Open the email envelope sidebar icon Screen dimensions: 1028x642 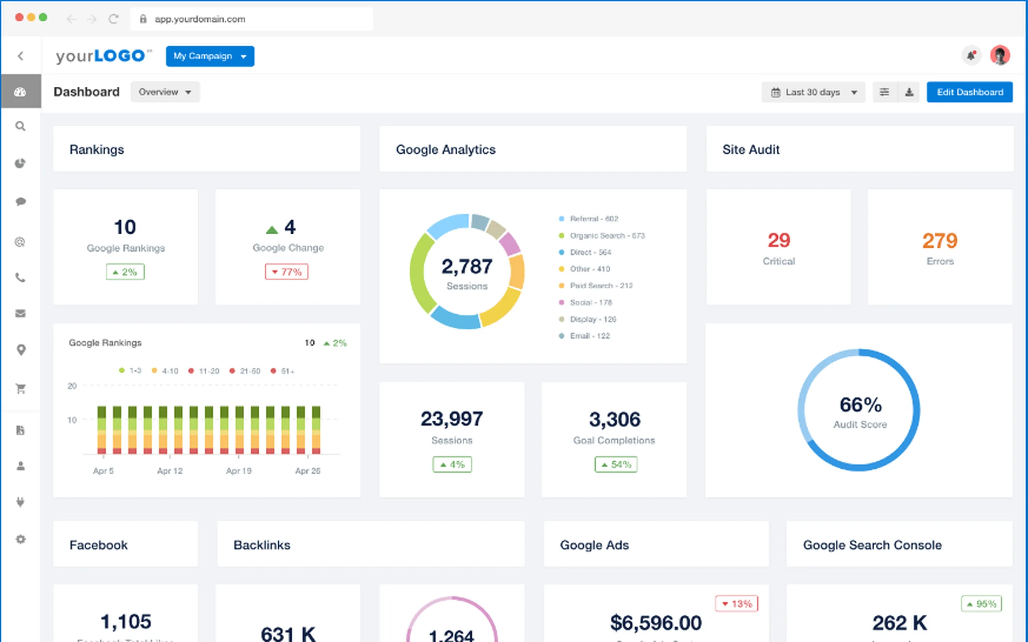tap(20, 313)
